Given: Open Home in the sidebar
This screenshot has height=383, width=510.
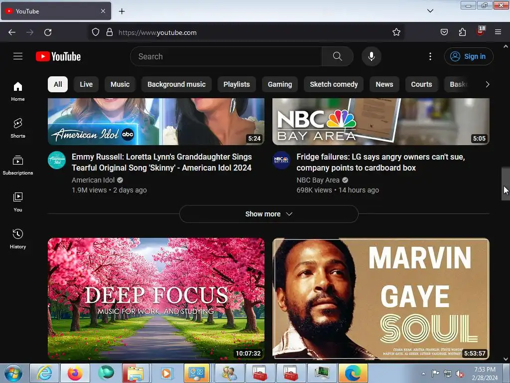Looking at the screenshot, I should click(x=18, y=92).
